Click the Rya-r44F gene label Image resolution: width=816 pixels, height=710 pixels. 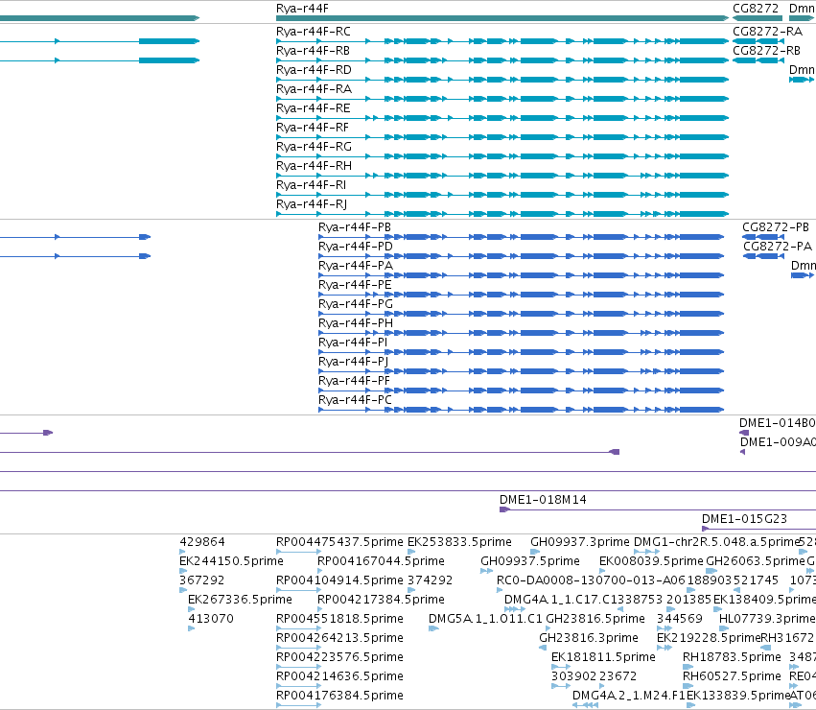[x=302, y=9]
